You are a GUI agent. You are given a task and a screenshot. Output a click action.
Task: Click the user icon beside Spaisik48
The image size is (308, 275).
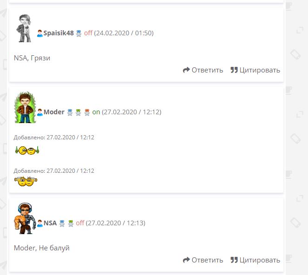coord(39,33)
